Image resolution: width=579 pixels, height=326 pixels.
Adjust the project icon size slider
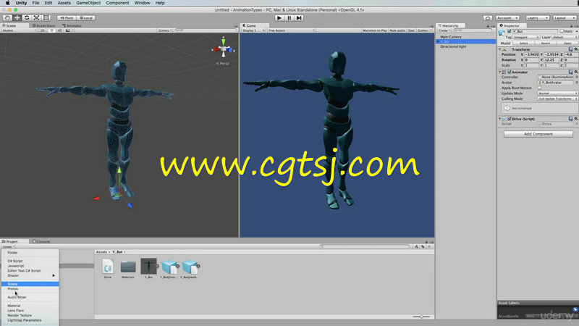tap(421, 317)
